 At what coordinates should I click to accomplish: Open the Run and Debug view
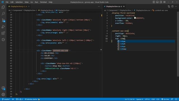click(3, 27)
